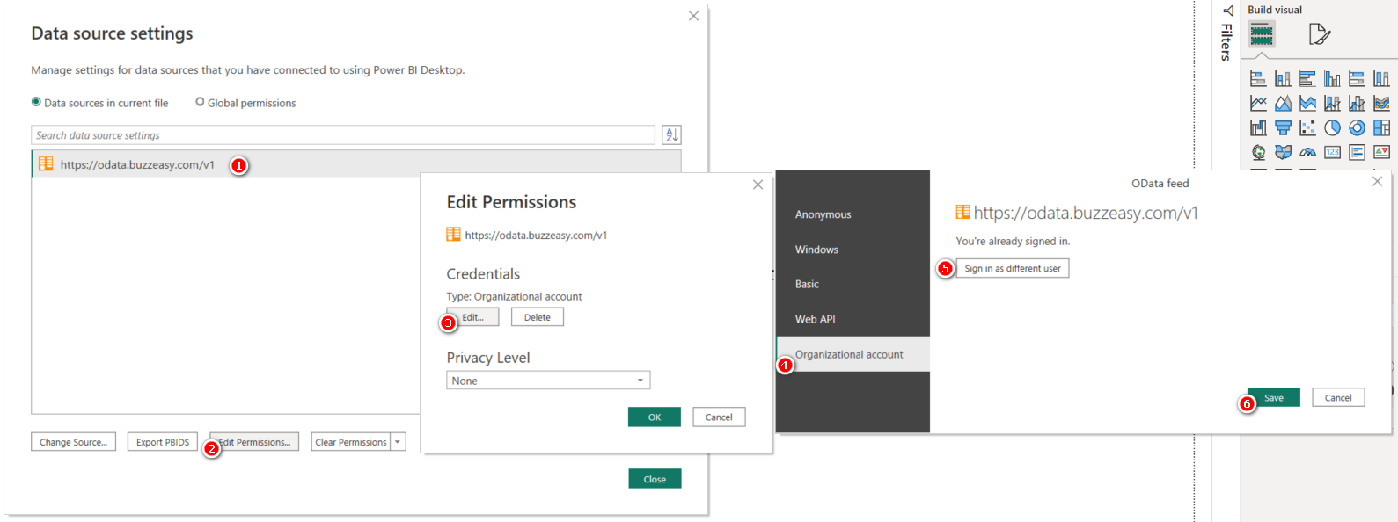Click the sort A-Z icon by search box

(671, 135)
